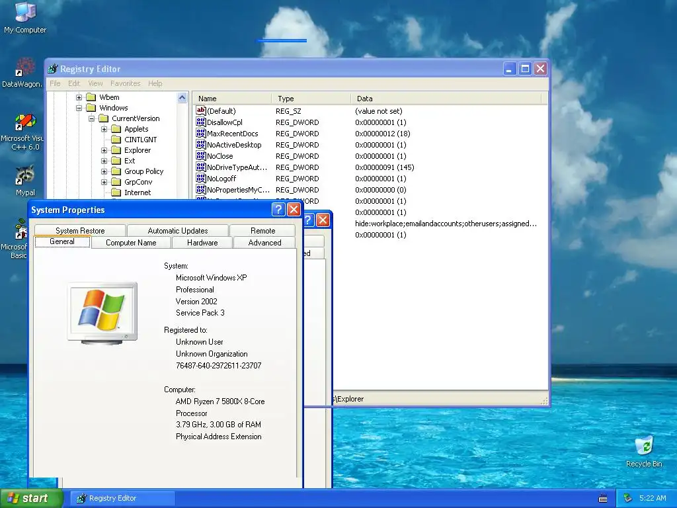This screenshot has height=508, width=677.
Task: Click the System Properties help button
Action: (x=278, y=210)
